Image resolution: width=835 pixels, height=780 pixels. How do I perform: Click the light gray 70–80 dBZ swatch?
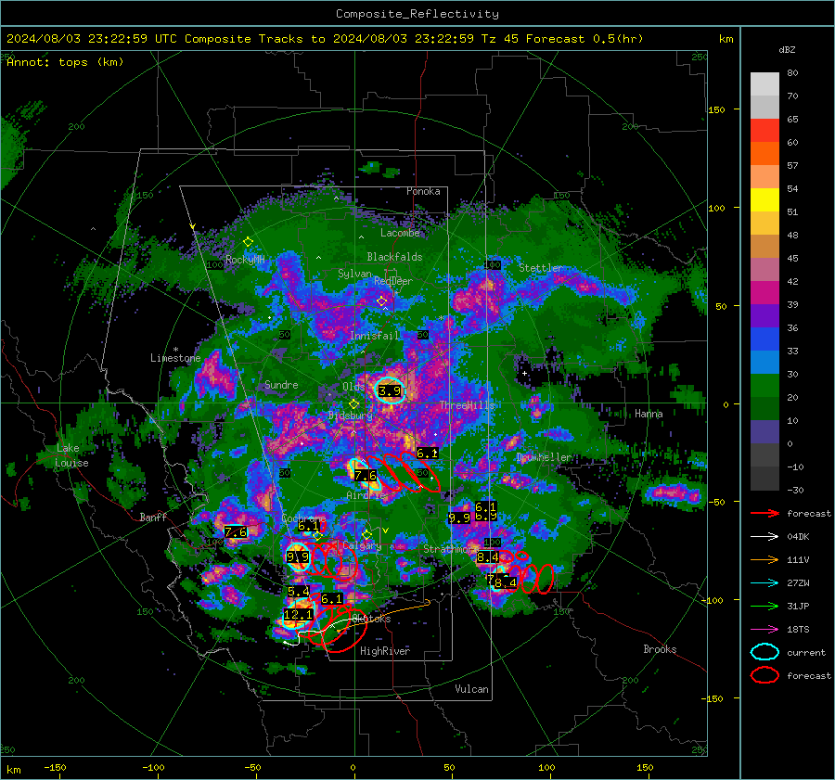764,83
